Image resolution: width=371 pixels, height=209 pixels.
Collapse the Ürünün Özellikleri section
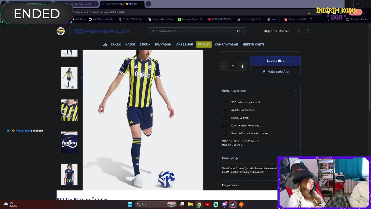(296, 91)
